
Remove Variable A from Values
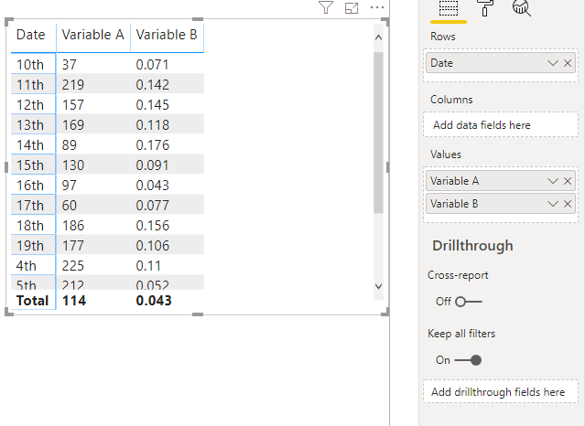pyautogui.click(x=568, y=181)
